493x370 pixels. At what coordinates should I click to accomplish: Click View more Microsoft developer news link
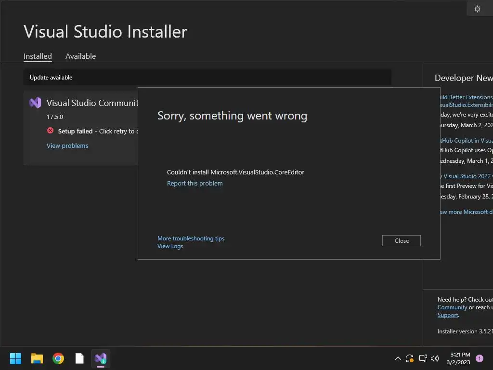(x=467, y=212)
